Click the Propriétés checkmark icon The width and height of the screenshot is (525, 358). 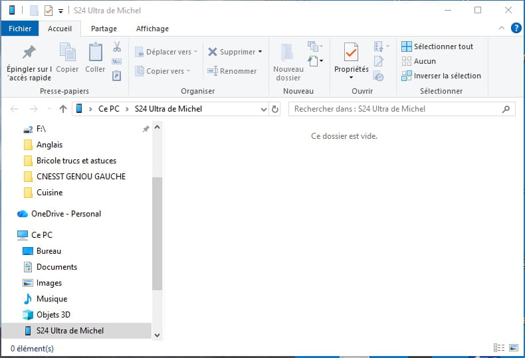(x=351, y=52)
